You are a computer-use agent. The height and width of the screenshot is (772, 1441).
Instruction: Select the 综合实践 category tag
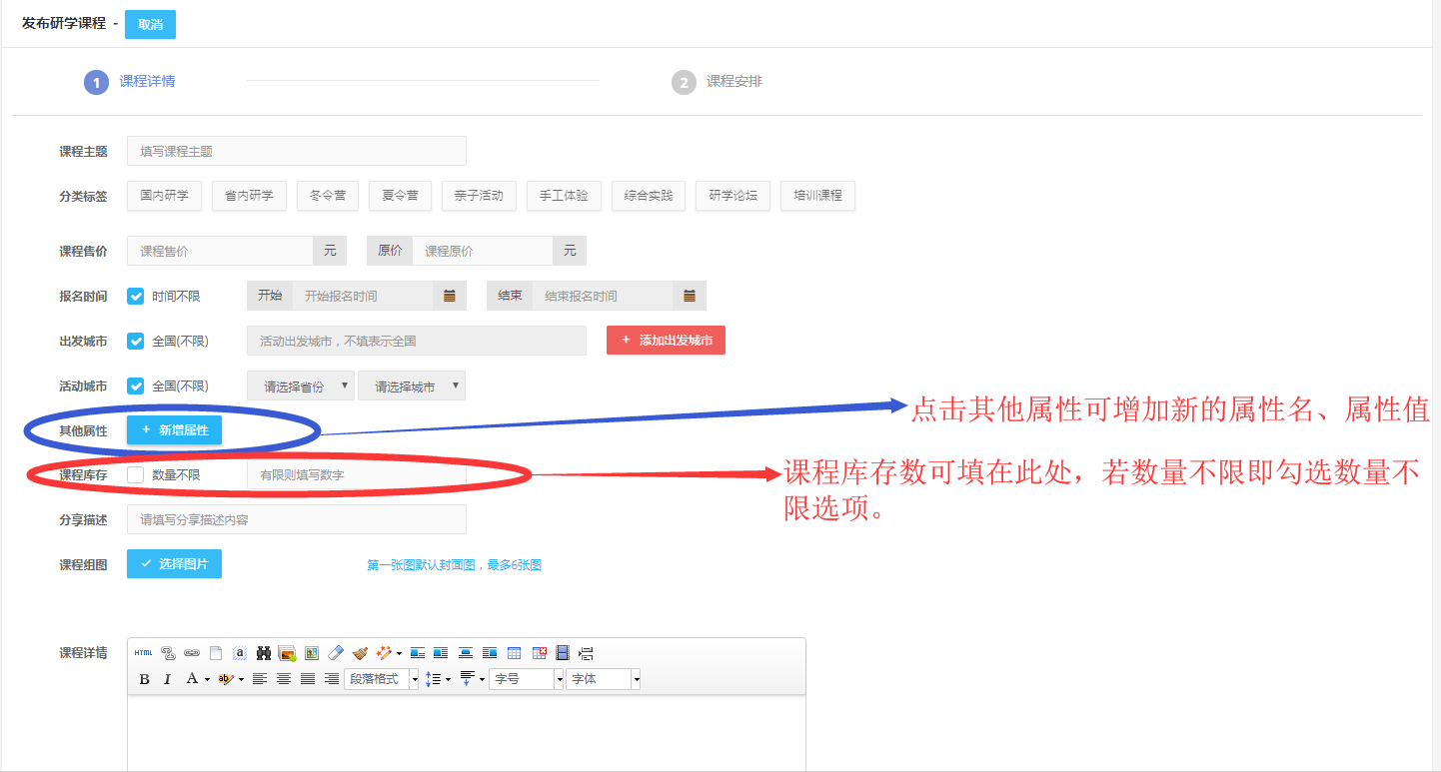649,196
